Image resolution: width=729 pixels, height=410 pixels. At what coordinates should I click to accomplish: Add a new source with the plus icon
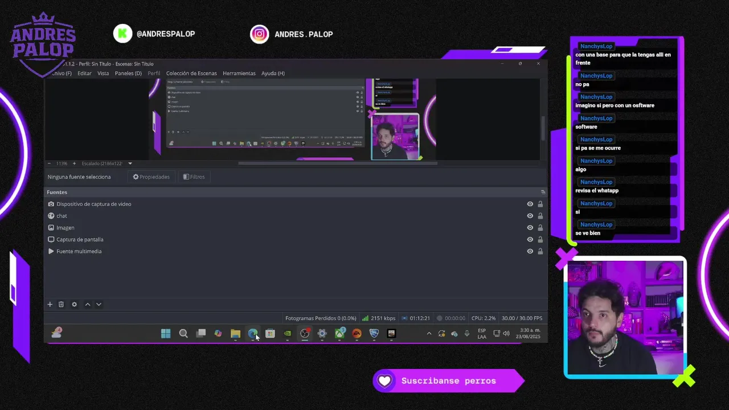(x=50, y=305)
